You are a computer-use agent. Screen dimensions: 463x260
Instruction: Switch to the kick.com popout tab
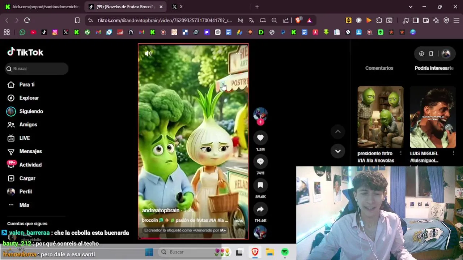[x=42, y=6]
